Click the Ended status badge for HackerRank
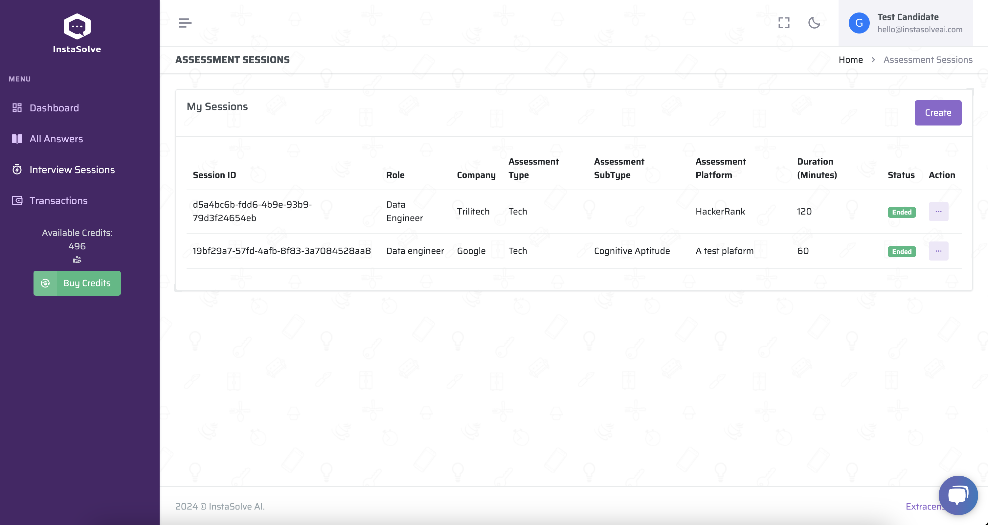The image size is (988, 525). pyautogui.click(x=901, y=212)
